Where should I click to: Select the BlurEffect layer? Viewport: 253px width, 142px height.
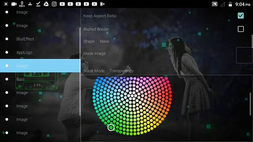[x=25, y=39]
